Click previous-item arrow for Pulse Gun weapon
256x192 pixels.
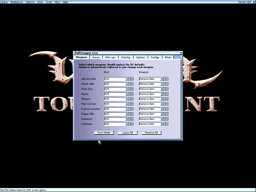164,89
